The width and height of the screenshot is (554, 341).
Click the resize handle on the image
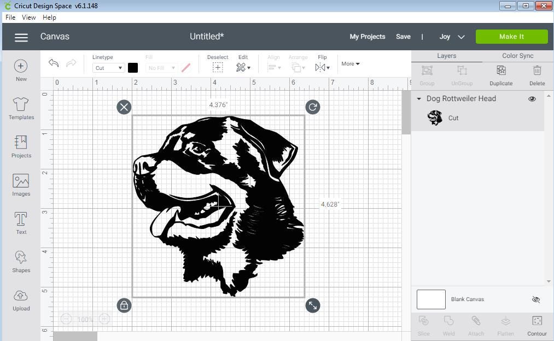(x=313, y=305)
